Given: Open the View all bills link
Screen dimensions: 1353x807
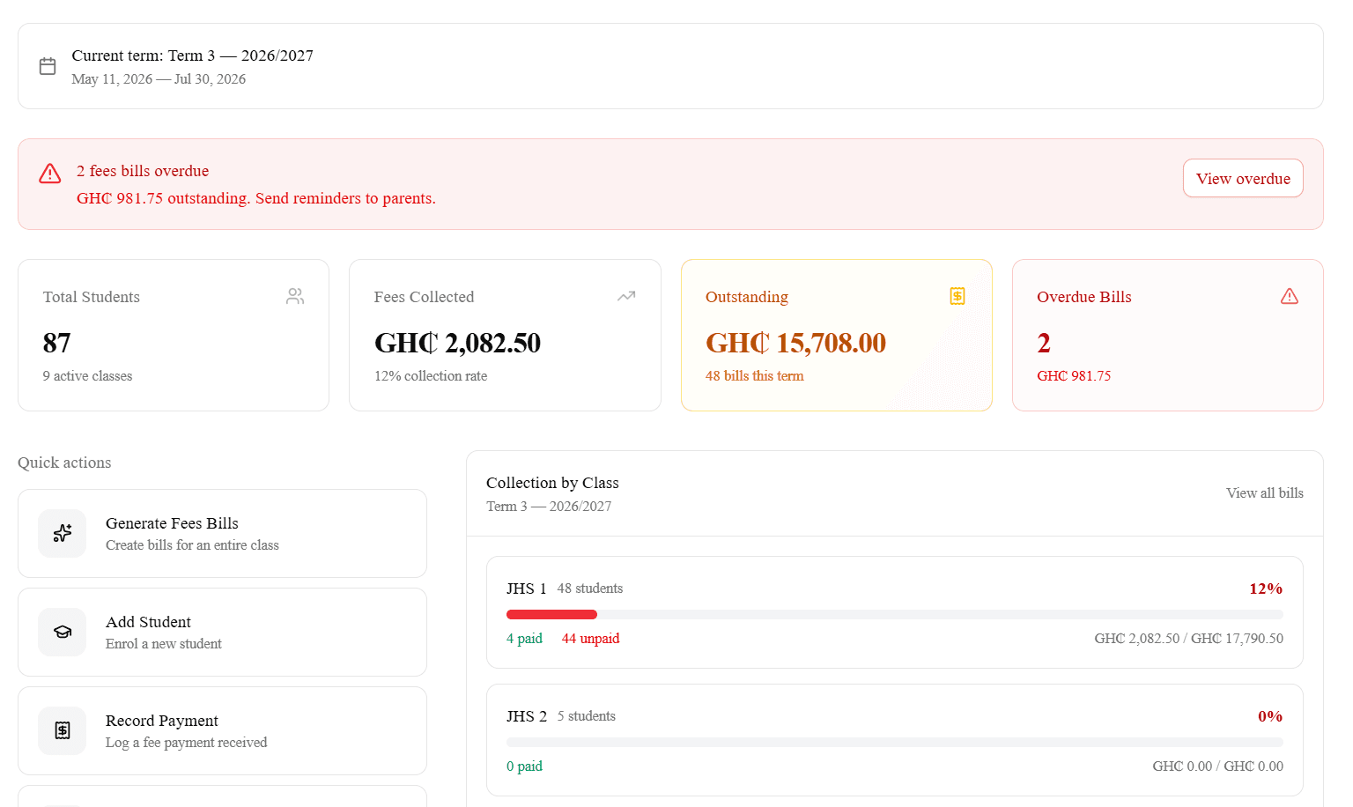Looking at the screenshot, I should point(1265,493).
